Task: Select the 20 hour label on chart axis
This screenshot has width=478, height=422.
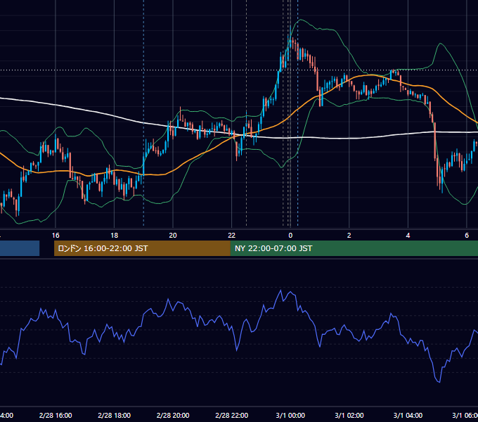Action: 173,236
